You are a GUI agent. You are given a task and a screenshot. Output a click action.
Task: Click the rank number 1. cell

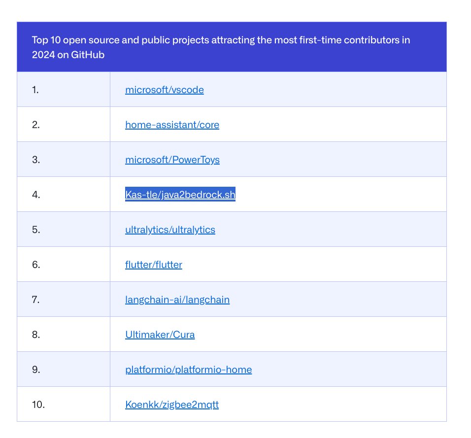pyautogui.click(x=64, y=89)
